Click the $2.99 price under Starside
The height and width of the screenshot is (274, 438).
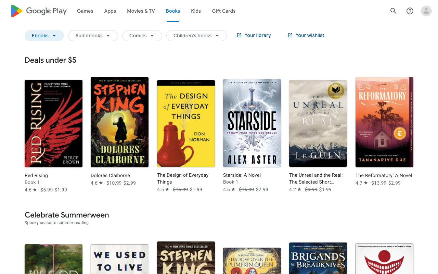[x=262, y=189]
